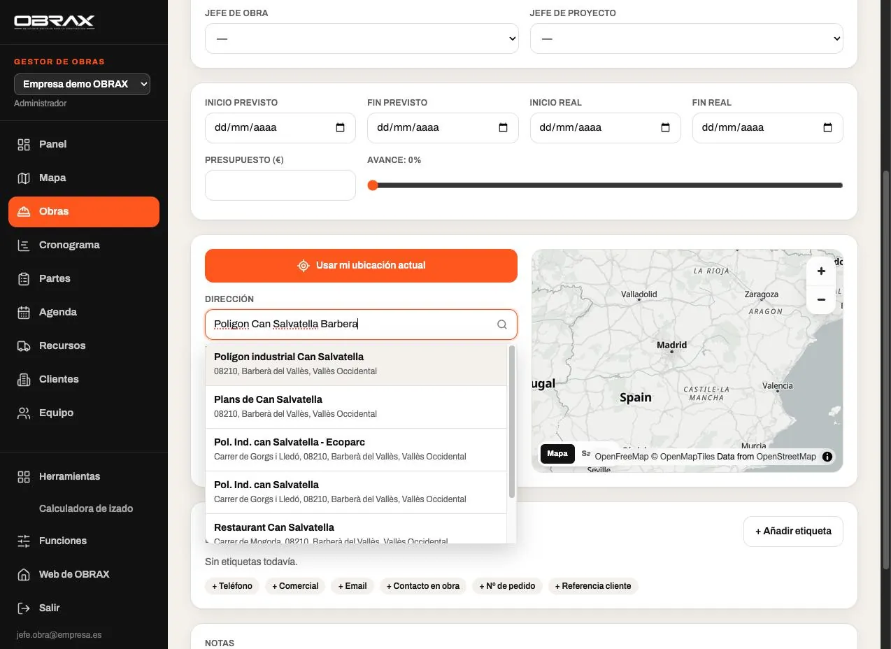Click the Avance slider track
891x649 pixels.
point(605,185)
